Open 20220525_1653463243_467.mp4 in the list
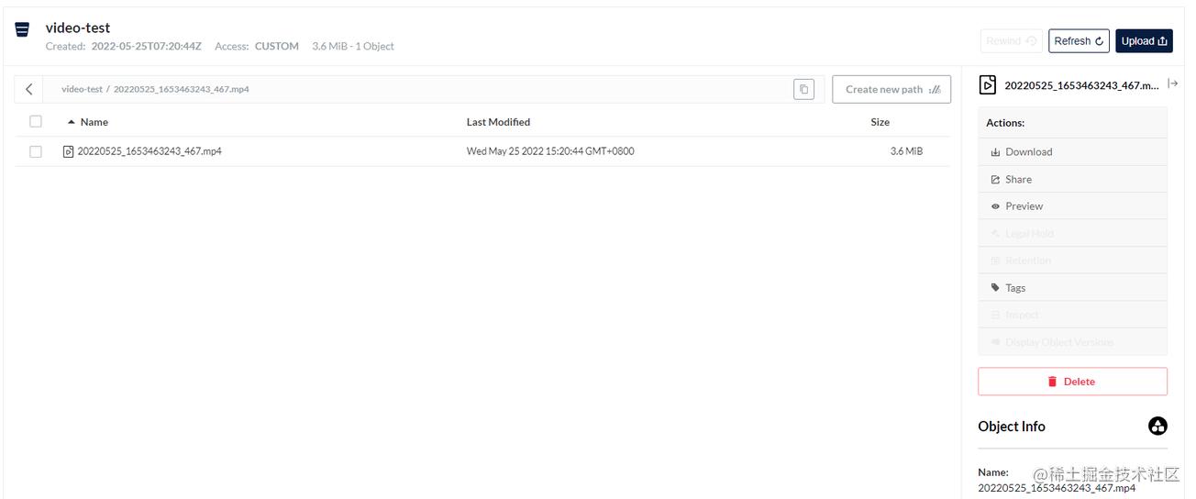1196x499 pixels. [x=149, y=151]
